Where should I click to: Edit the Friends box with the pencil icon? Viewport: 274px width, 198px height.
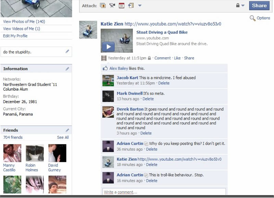(67, 130)
